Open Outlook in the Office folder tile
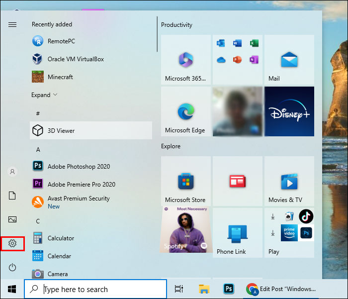The width and height of the screenshot is (348, 299). click(x=221, y=43)
